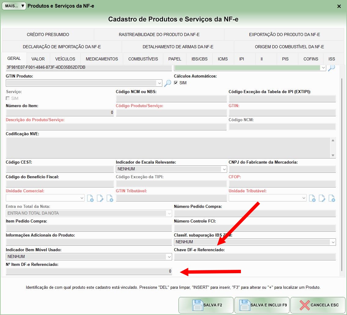Click the SALVA F2 button
Screen dimensions: 347x315
coord(206,305)
